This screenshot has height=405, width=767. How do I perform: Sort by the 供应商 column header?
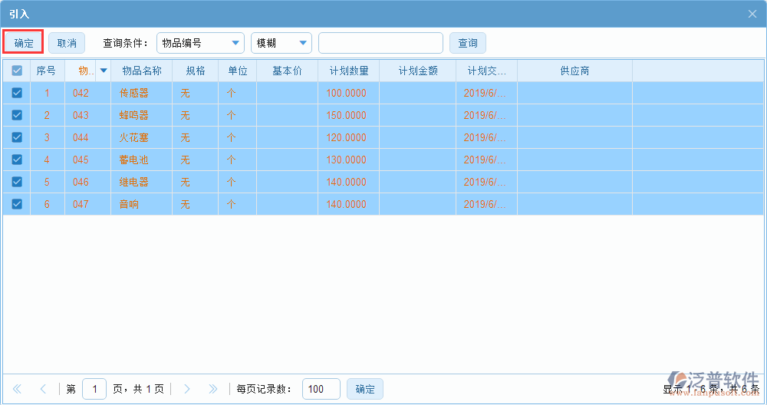coord(574,71)
